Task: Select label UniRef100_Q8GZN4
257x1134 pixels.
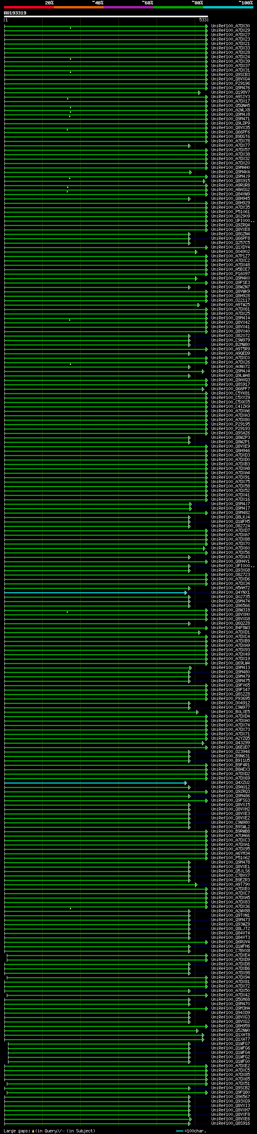Action: click(x=230, y=234)
